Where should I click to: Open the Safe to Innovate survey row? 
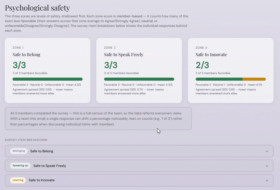point(139,180)
